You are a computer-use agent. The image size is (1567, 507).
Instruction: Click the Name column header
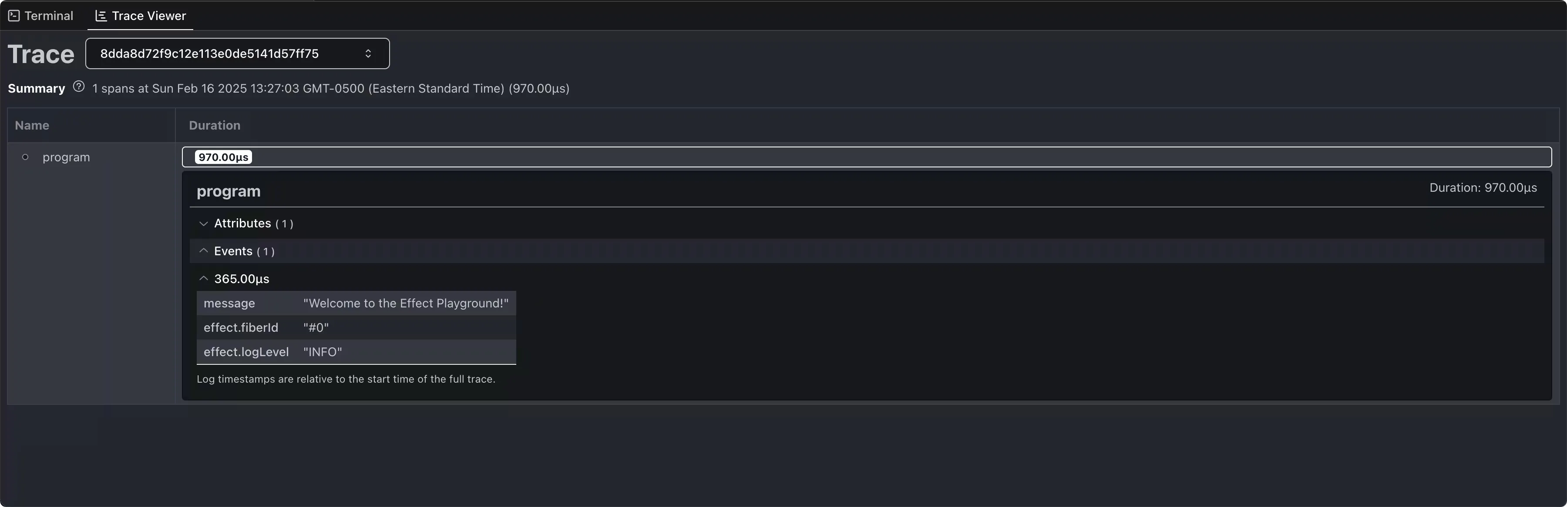[32, 125]
